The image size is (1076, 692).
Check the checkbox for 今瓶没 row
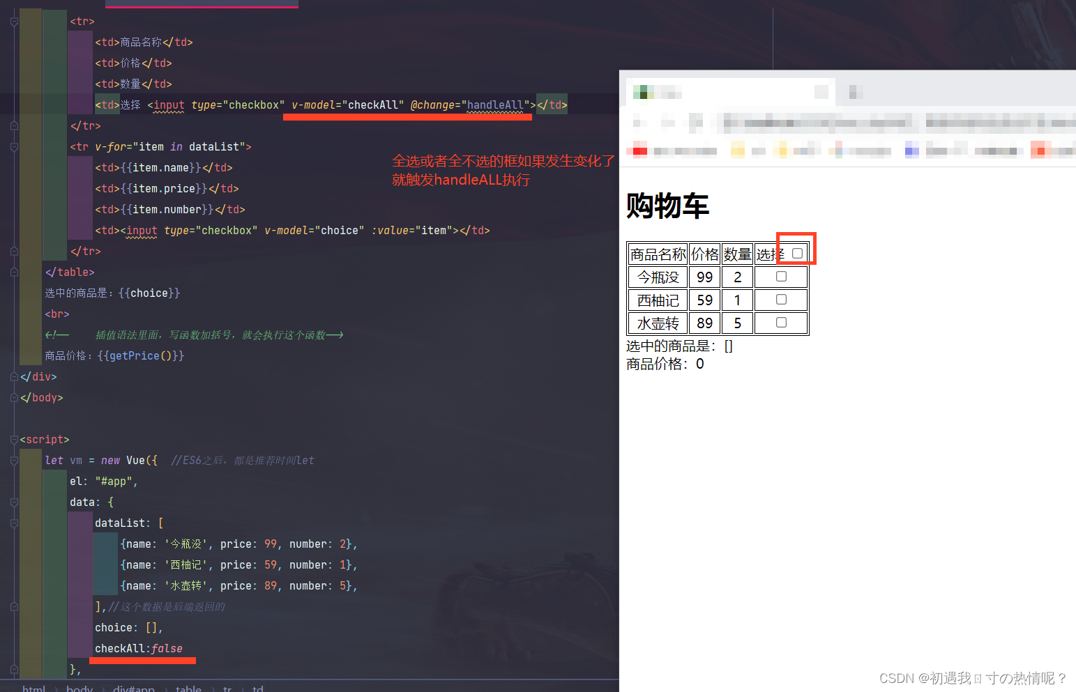point(781,277)
